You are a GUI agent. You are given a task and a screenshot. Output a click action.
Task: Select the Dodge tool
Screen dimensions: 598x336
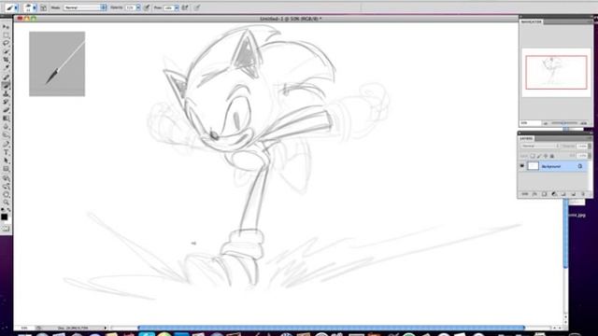click(x=6, y=135)
